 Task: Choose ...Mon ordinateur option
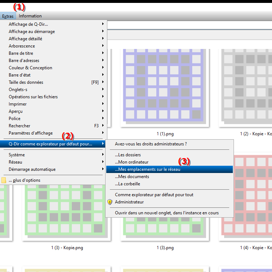tap(169, 162)
